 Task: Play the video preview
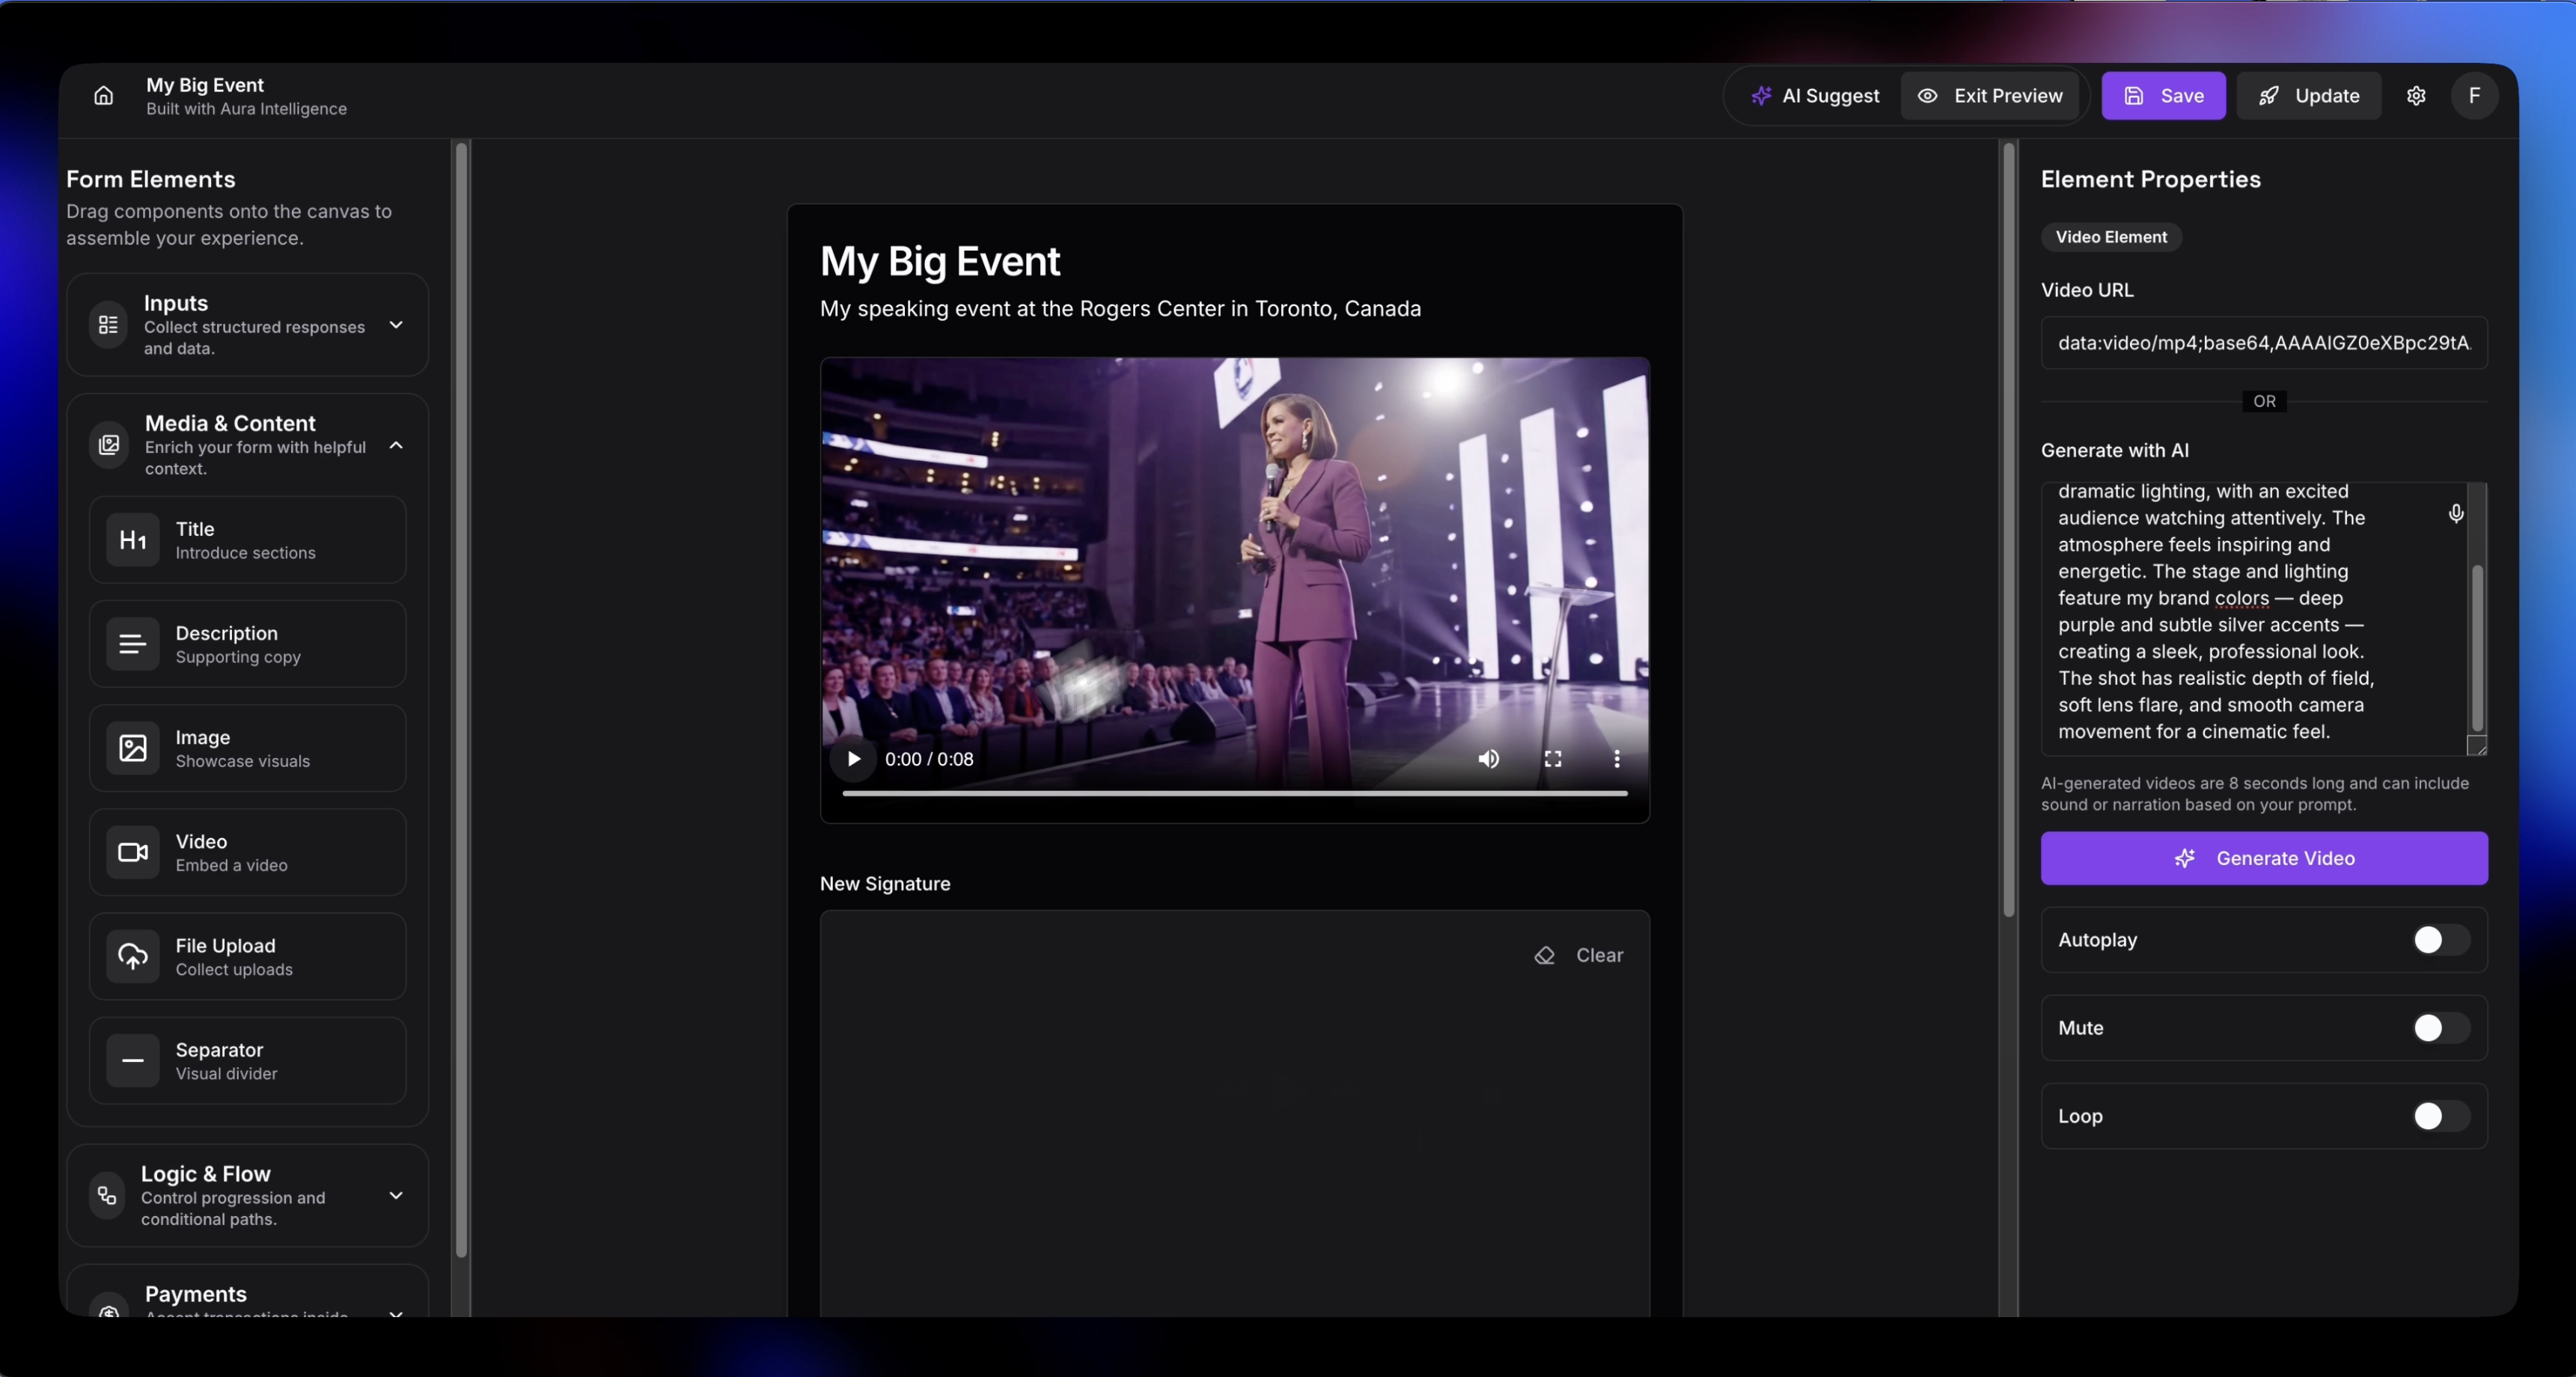click(853, 759)
